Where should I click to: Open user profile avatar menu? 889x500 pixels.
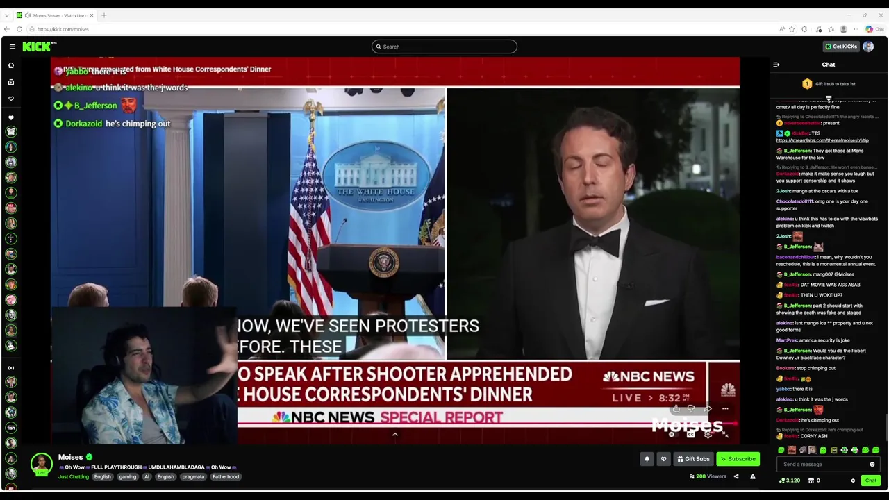(868, 47)
